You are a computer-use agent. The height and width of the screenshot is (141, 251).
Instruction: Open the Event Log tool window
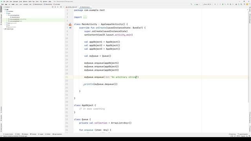click(232, 134)
